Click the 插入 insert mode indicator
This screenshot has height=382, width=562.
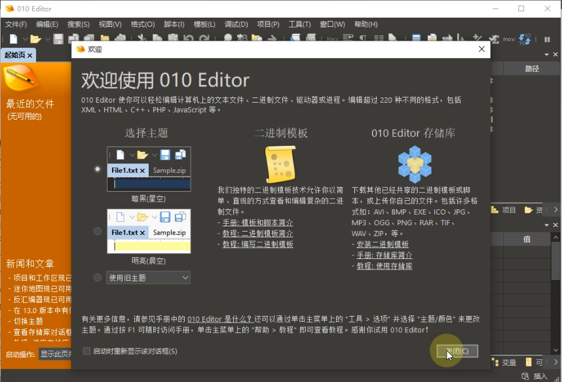540,376
